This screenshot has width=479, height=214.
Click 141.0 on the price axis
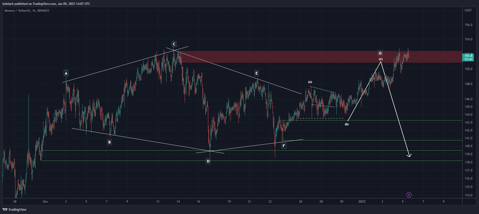click(x=468, y=138)
